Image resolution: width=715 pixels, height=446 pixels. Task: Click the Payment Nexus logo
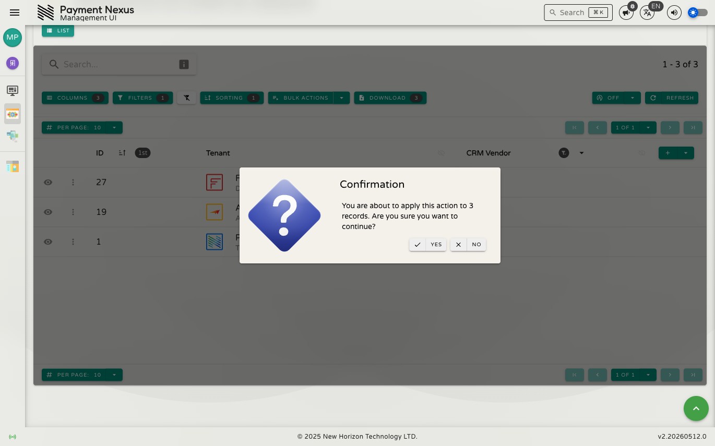pos(46,13)
